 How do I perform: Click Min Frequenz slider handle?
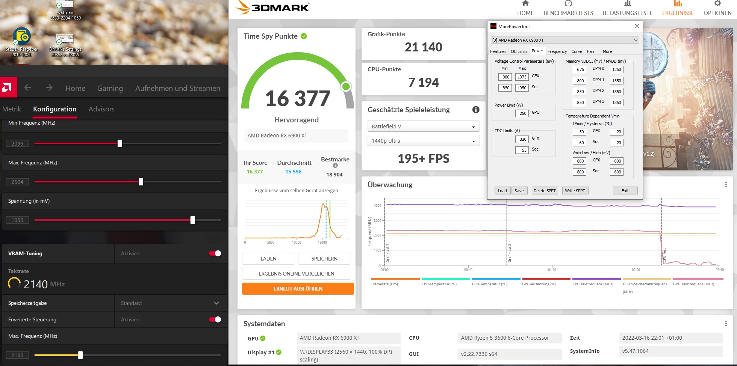tap(120, 143)
